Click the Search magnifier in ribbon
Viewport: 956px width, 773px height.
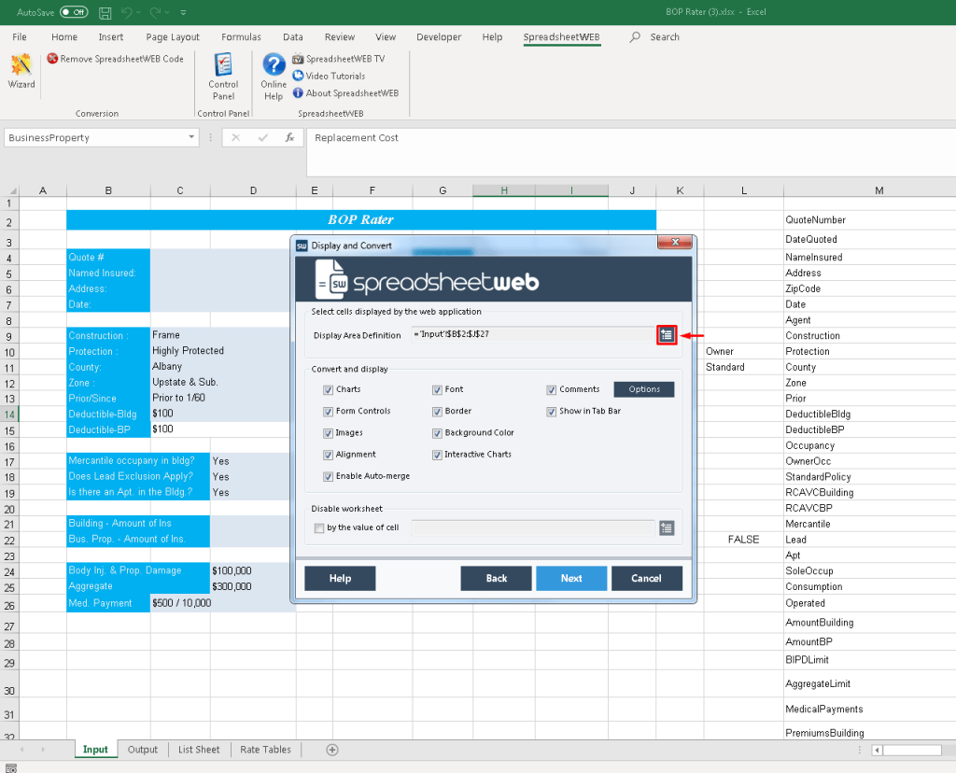click(635, 36)
